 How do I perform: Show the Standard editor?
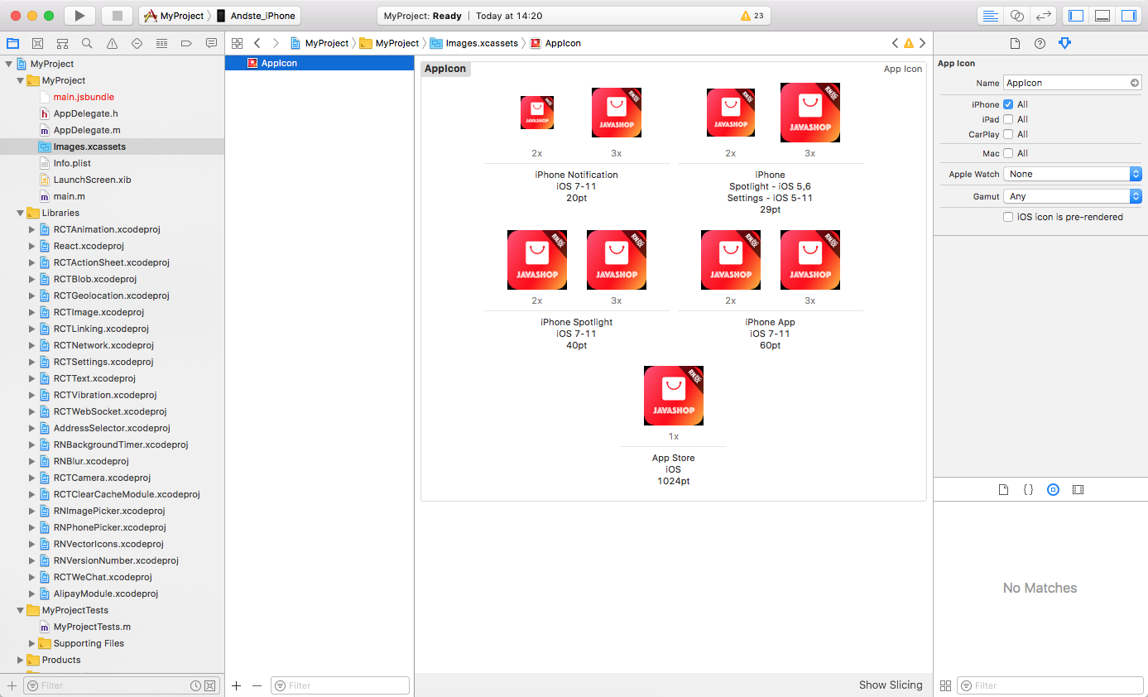pyautogui.click(x=989, y=16)
